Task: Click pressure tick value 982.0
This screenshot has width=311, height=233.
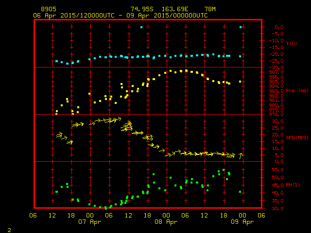Action: [x=276, y=96]
